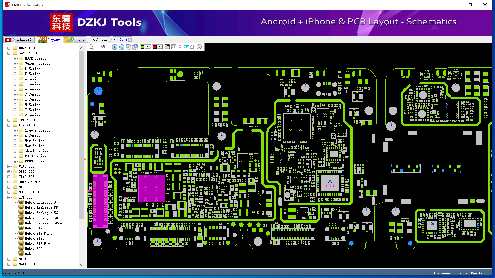Click the Version:1.0.0.50 status text
The image size is (495, 278).
pyautogui.click(x=18, y=273)
